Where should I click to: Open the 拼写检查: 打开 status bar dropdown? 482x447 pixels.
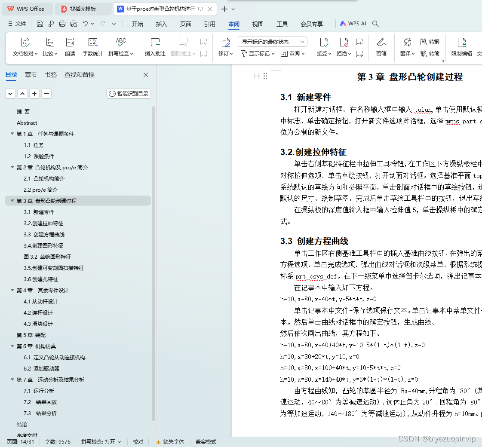[x=101, y=442]
